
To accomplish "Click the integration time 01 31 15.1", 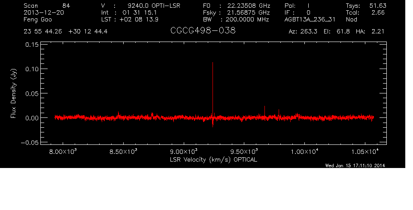I will (140, 12).
